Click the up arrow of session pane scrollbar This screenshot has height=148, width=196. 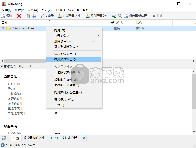point(194,72)
